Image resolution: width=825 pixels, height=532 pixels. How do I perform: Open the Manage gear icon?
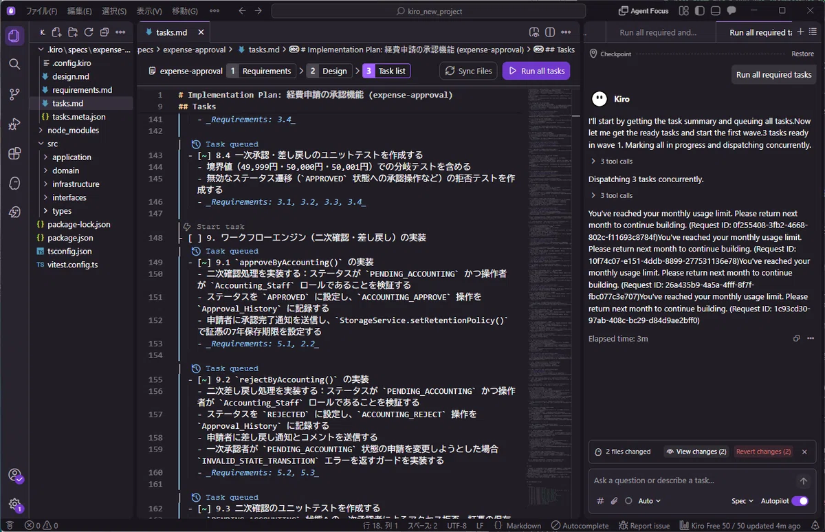(x=14, y=504)
